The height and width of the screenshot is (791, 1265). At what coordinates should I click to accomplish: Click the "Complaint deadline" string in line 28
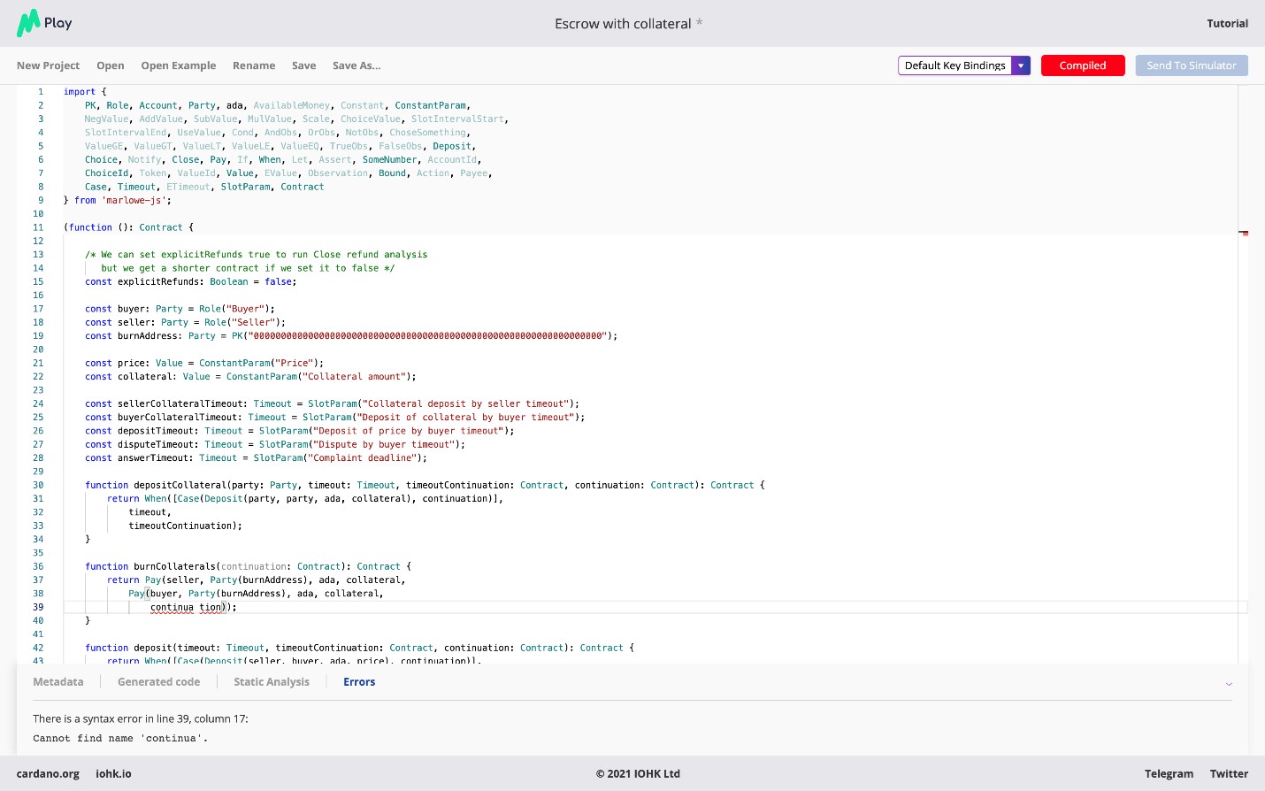pos(363,458)
